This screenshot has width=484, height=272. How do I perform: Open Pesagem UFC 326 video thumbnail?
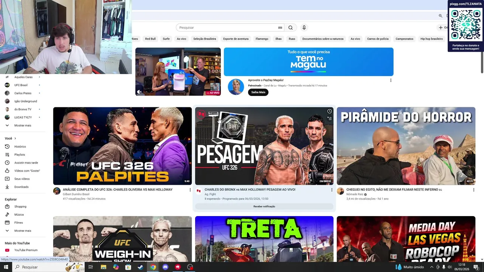[x=264, y=146]
